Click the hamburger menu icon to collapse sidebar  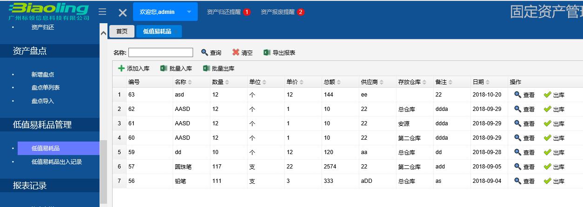tap(102, 12)
